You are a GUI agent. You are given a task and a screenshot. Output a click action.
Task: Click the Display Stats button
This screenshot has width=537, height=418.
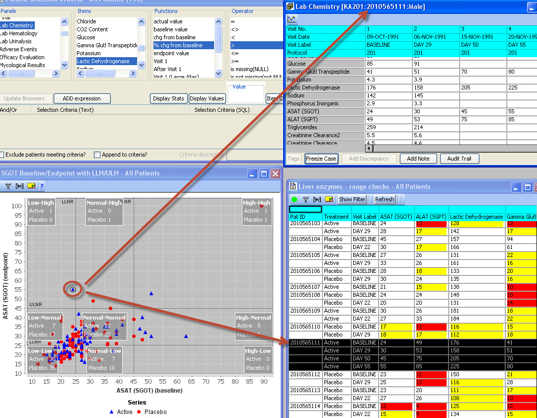pos(168,99)
